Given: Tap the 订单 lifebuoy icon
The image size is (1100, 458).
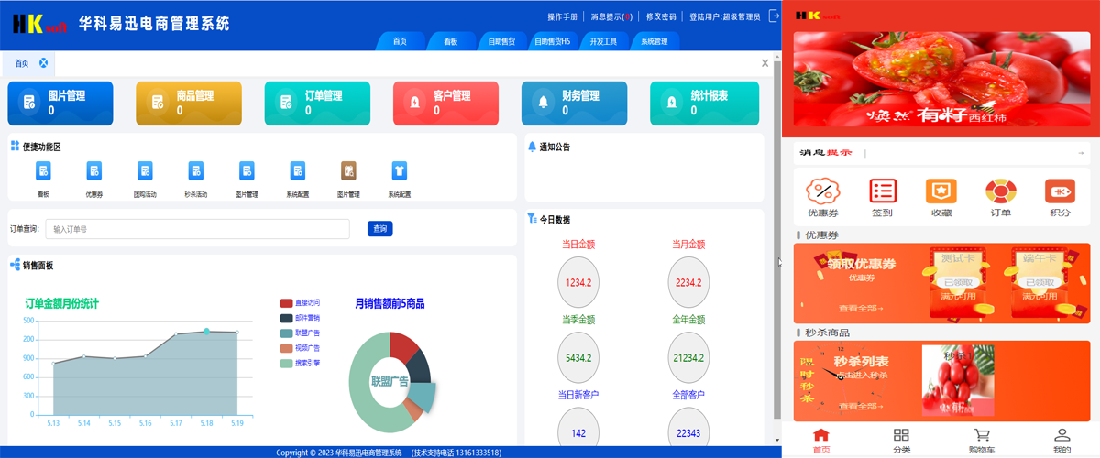Looking at the screenshot, I should (x=1000, y=191).
